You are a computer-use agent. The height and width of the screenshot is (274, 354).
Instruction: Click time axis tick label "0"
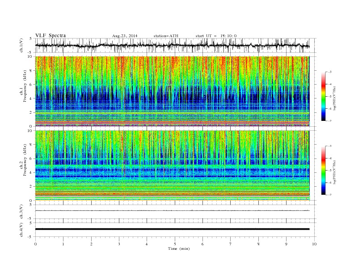click(35, 244)
